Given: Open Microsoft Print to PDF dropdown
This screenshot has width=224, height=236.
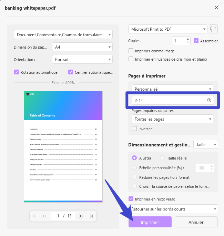Looking at the screenshot, I should tap(167, 29).
